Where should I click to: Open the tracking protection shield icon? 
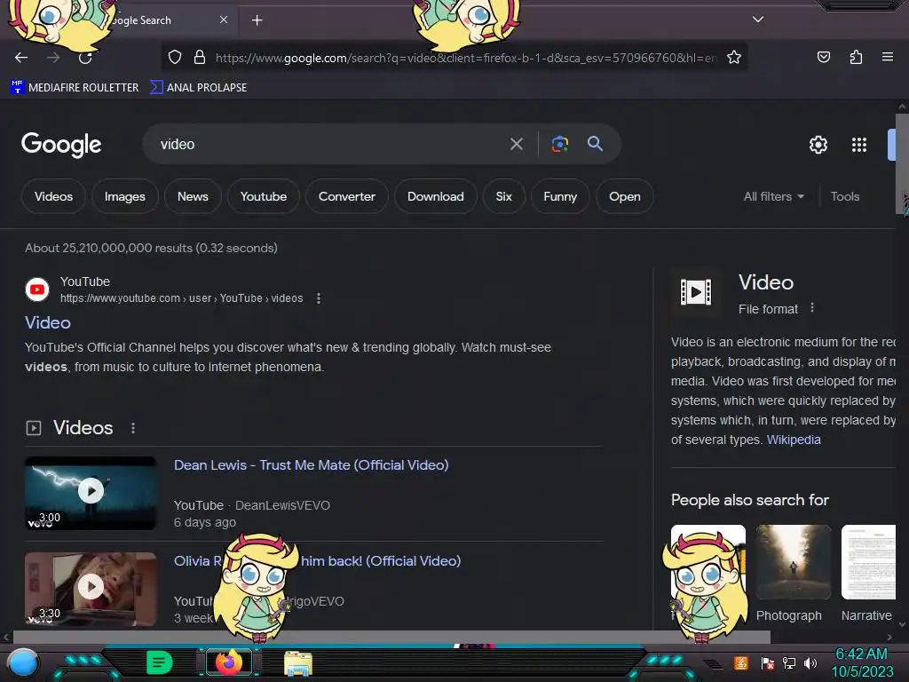pos(175,57)
